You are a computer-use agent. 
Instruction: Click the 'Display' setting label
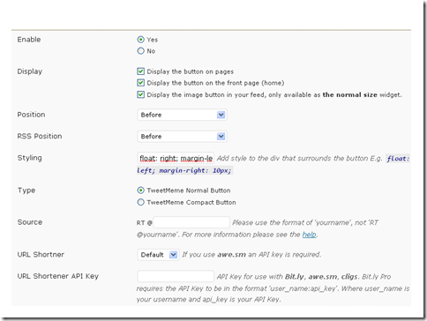pyautogui.click(x=30, y=71)
